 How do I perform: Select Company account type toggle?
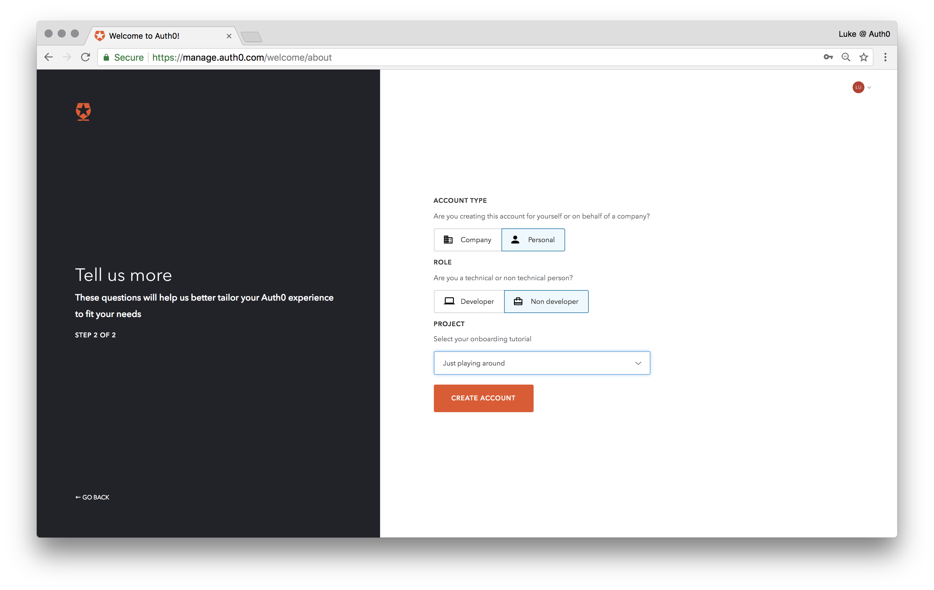(x=468, y=239)
